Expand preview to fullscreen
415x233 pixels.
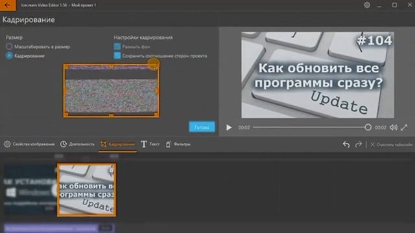click(x=404, y=128)
